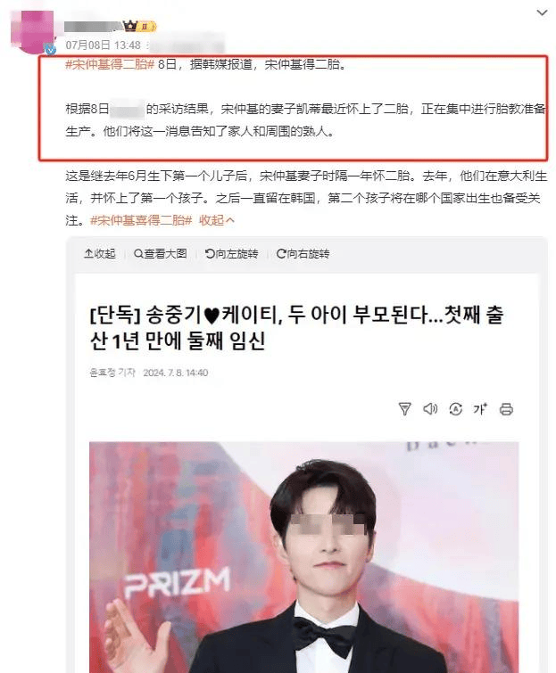This screenshot has width=556, height=673.
Task: Click the crown membership badge icon
Action: point(130,26)
